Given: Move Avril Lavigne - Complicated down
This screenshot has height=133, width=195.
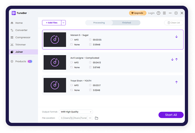Looking at the screenshot, I should 172,59.
